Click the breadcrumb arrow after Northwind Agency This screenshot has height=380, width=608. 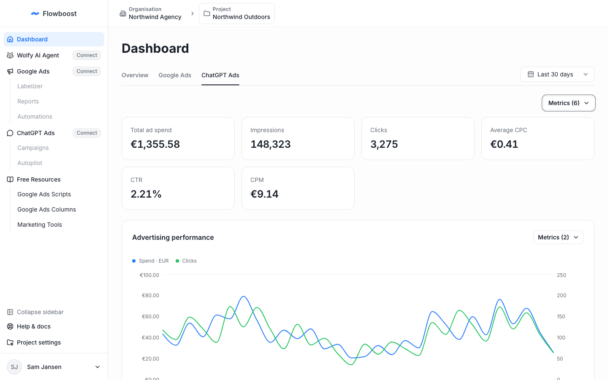pyautogui.click(x=193, y=14)
